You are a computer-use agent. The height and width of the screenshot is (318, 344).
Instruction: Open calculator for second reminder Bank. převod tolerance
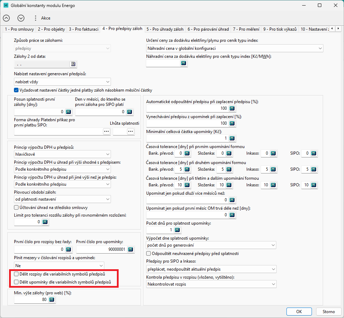click(x=187, y=169)
